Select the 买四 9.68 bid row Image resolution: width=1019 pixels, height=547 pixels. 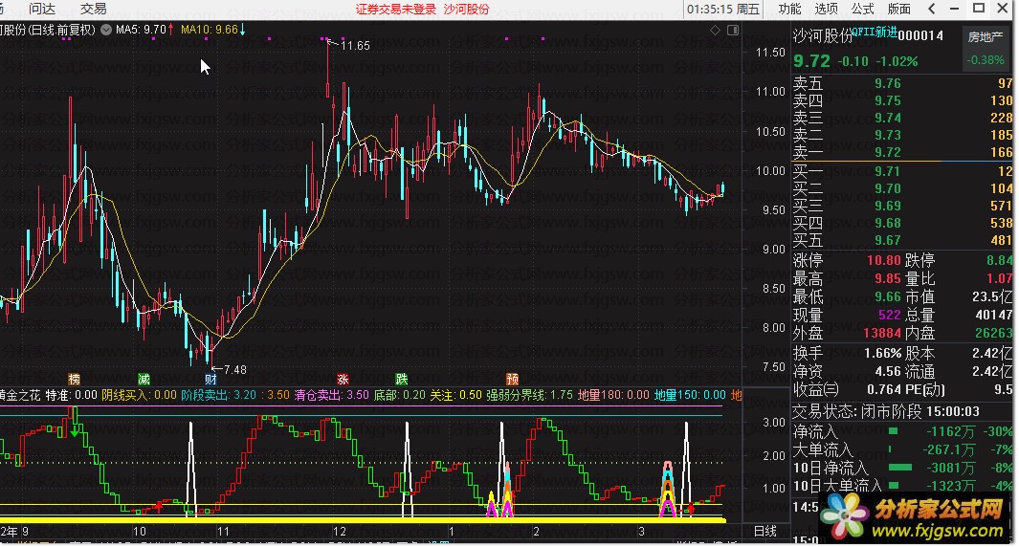pyautogui.click(x=902, y=223)
